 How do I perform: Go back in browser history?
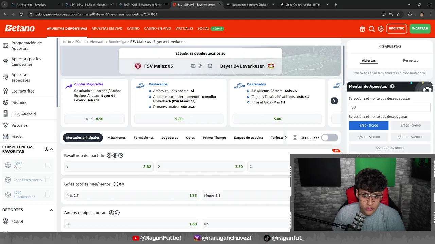(x=5, y=14)
